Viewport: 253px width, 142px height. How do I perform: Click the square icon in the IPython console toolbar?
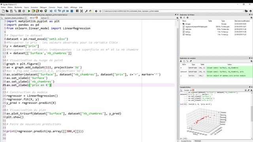(x=245, y=90)
